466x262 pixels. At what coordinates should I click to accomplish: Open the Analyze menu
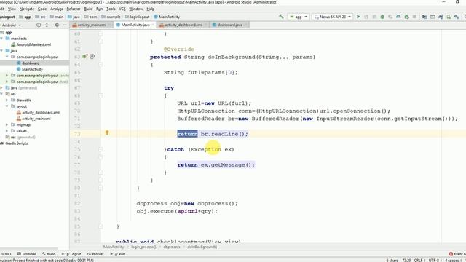point(57,9)
